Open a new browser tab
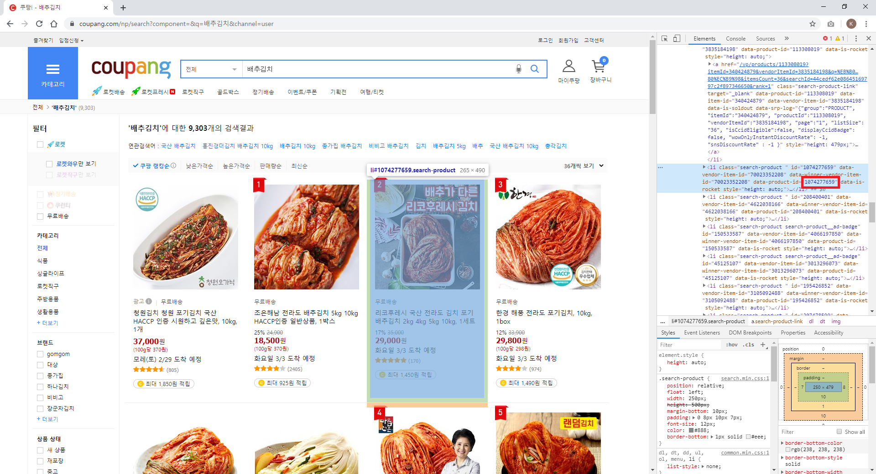The width and height of the screenshot is (876, 474). point(123,7)
